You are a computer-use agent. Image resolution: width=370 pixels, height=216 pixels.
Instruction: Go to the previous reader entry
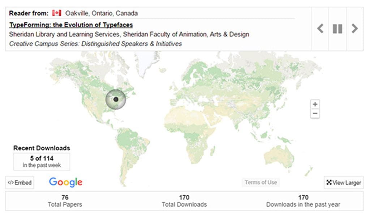(320, 29)
